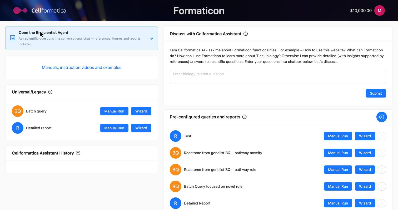Screen dimensions: 398x210
Task: Show help for Universal/Legacy section
Action: tap(50, 92)
